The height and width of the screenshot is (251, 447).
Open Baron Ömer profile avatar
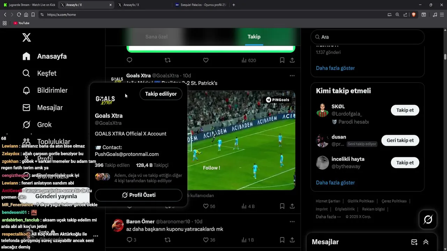(118, 226)
